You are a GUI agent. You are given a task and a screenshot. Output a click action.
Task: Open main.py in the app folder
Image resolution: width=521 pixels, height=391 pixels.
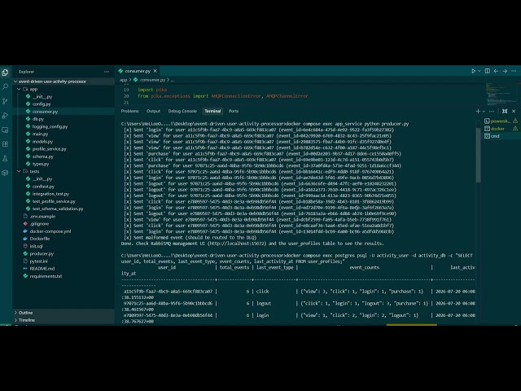(x=40, y=134)
